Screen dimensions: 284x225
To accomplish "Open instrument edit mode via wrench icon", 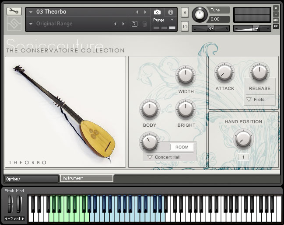I will click(14, 11).
